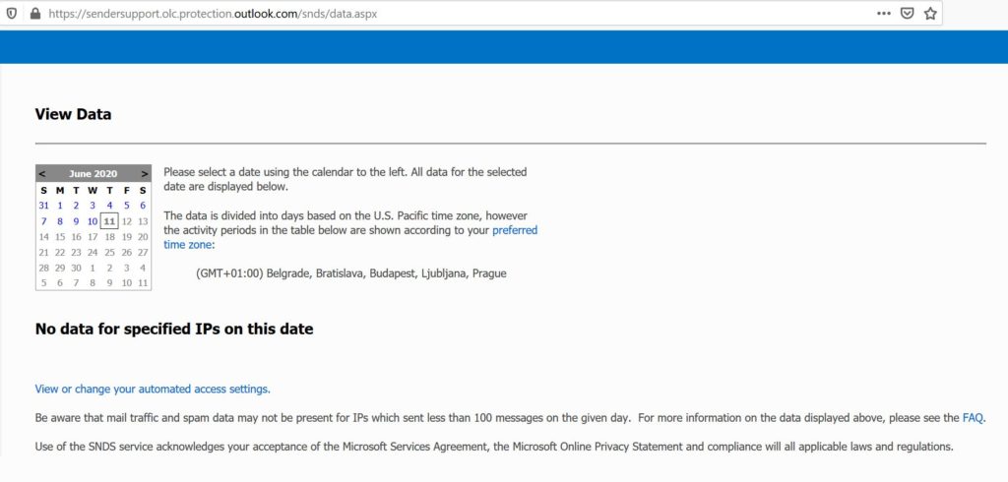Screen dimensions: 1008x482
Task: Select June 9 in the calendar
Action: click(76, 221)
